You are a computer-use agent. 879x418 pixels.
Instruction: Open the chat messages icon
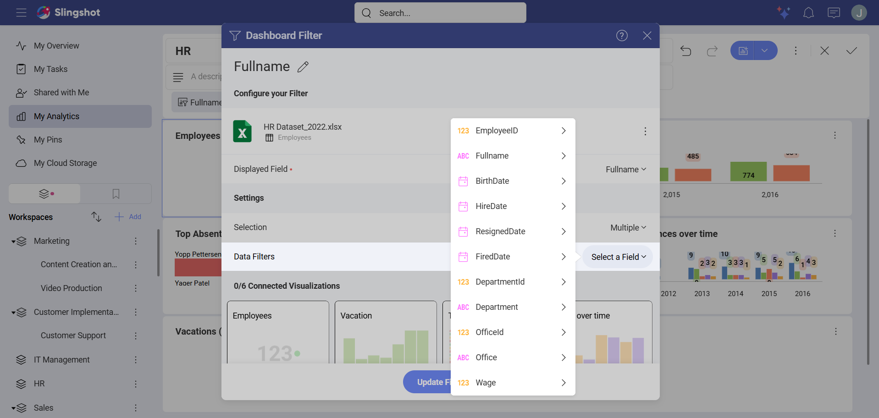point(834,13)
